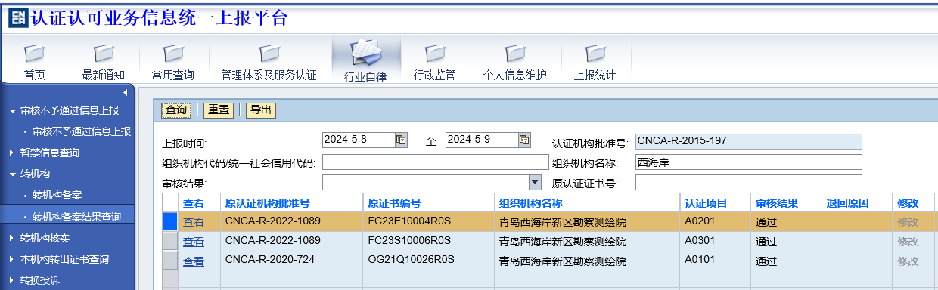Click the 原认证证书号 input field
Viewport: 938px width, 290px height.
coord(748,182)
